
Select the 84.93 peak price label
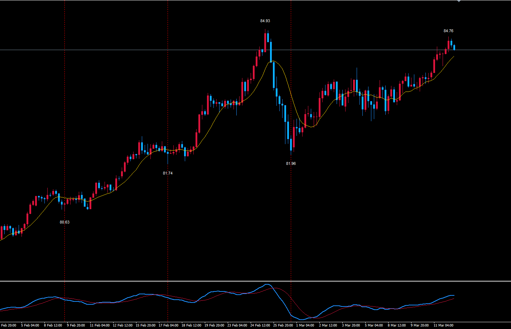click(x=265, y=21)
